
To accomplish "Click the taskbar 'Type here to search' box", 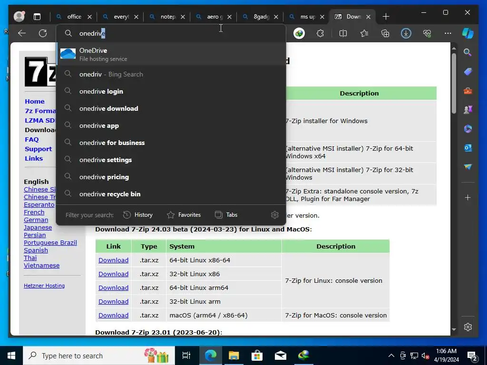I will pyautogui.click(x=99, y=355).
